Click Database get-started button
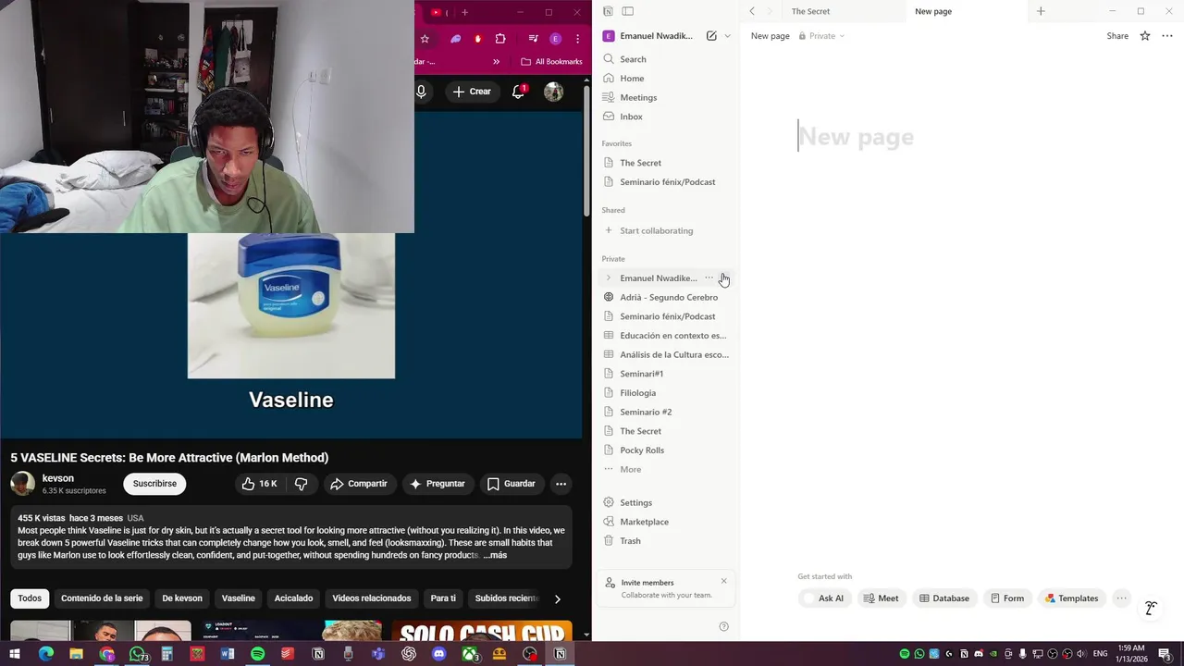 point(943,598)
